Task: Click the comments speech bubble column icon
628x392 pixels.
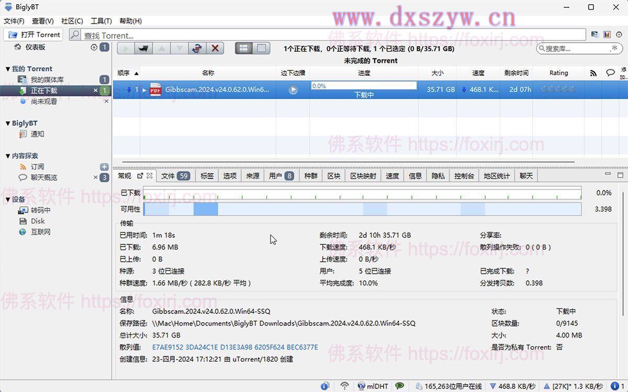Action: tap(610, 73)
